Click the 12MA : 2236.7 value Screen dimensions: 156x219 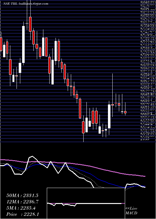(x=22, y=202)
